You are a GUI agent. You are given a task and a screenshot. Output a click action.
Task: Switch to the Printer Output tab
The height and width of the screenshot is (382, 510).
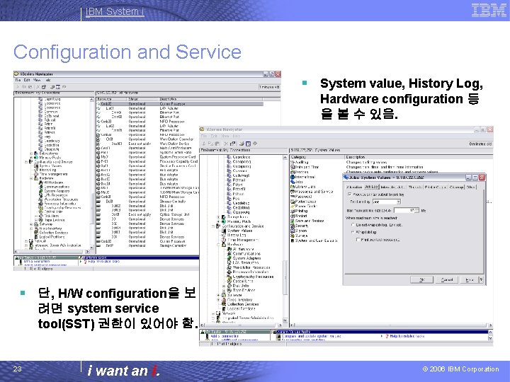[436, 187]
